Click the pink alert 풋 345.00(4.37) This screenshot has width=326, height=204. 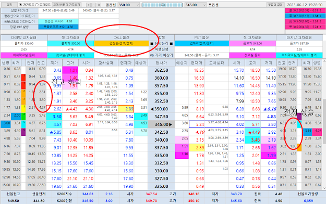coord(305,27)
